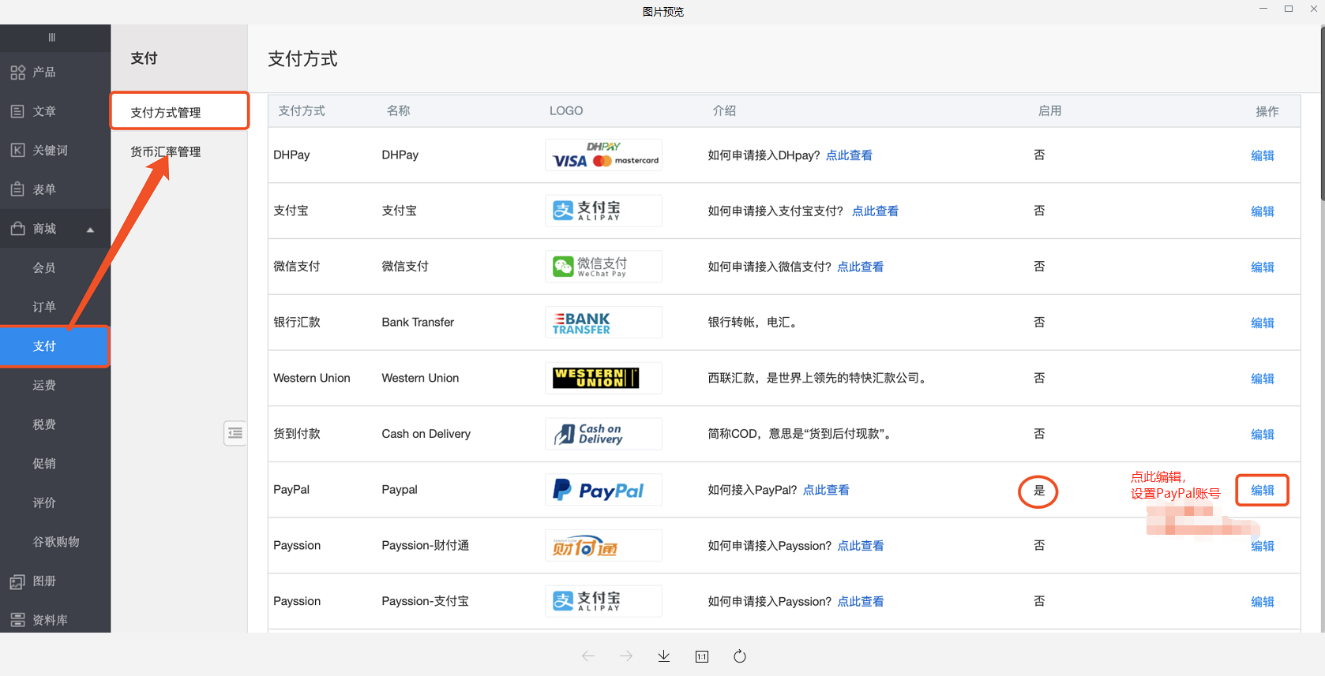This screenshot has width=1325, height=676.
Task: Click the download icon in bottom toolbar
Action: [664, 656]
